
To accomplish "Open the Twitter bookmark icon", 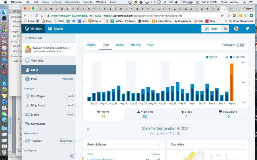I will click(x=73, y=21).
